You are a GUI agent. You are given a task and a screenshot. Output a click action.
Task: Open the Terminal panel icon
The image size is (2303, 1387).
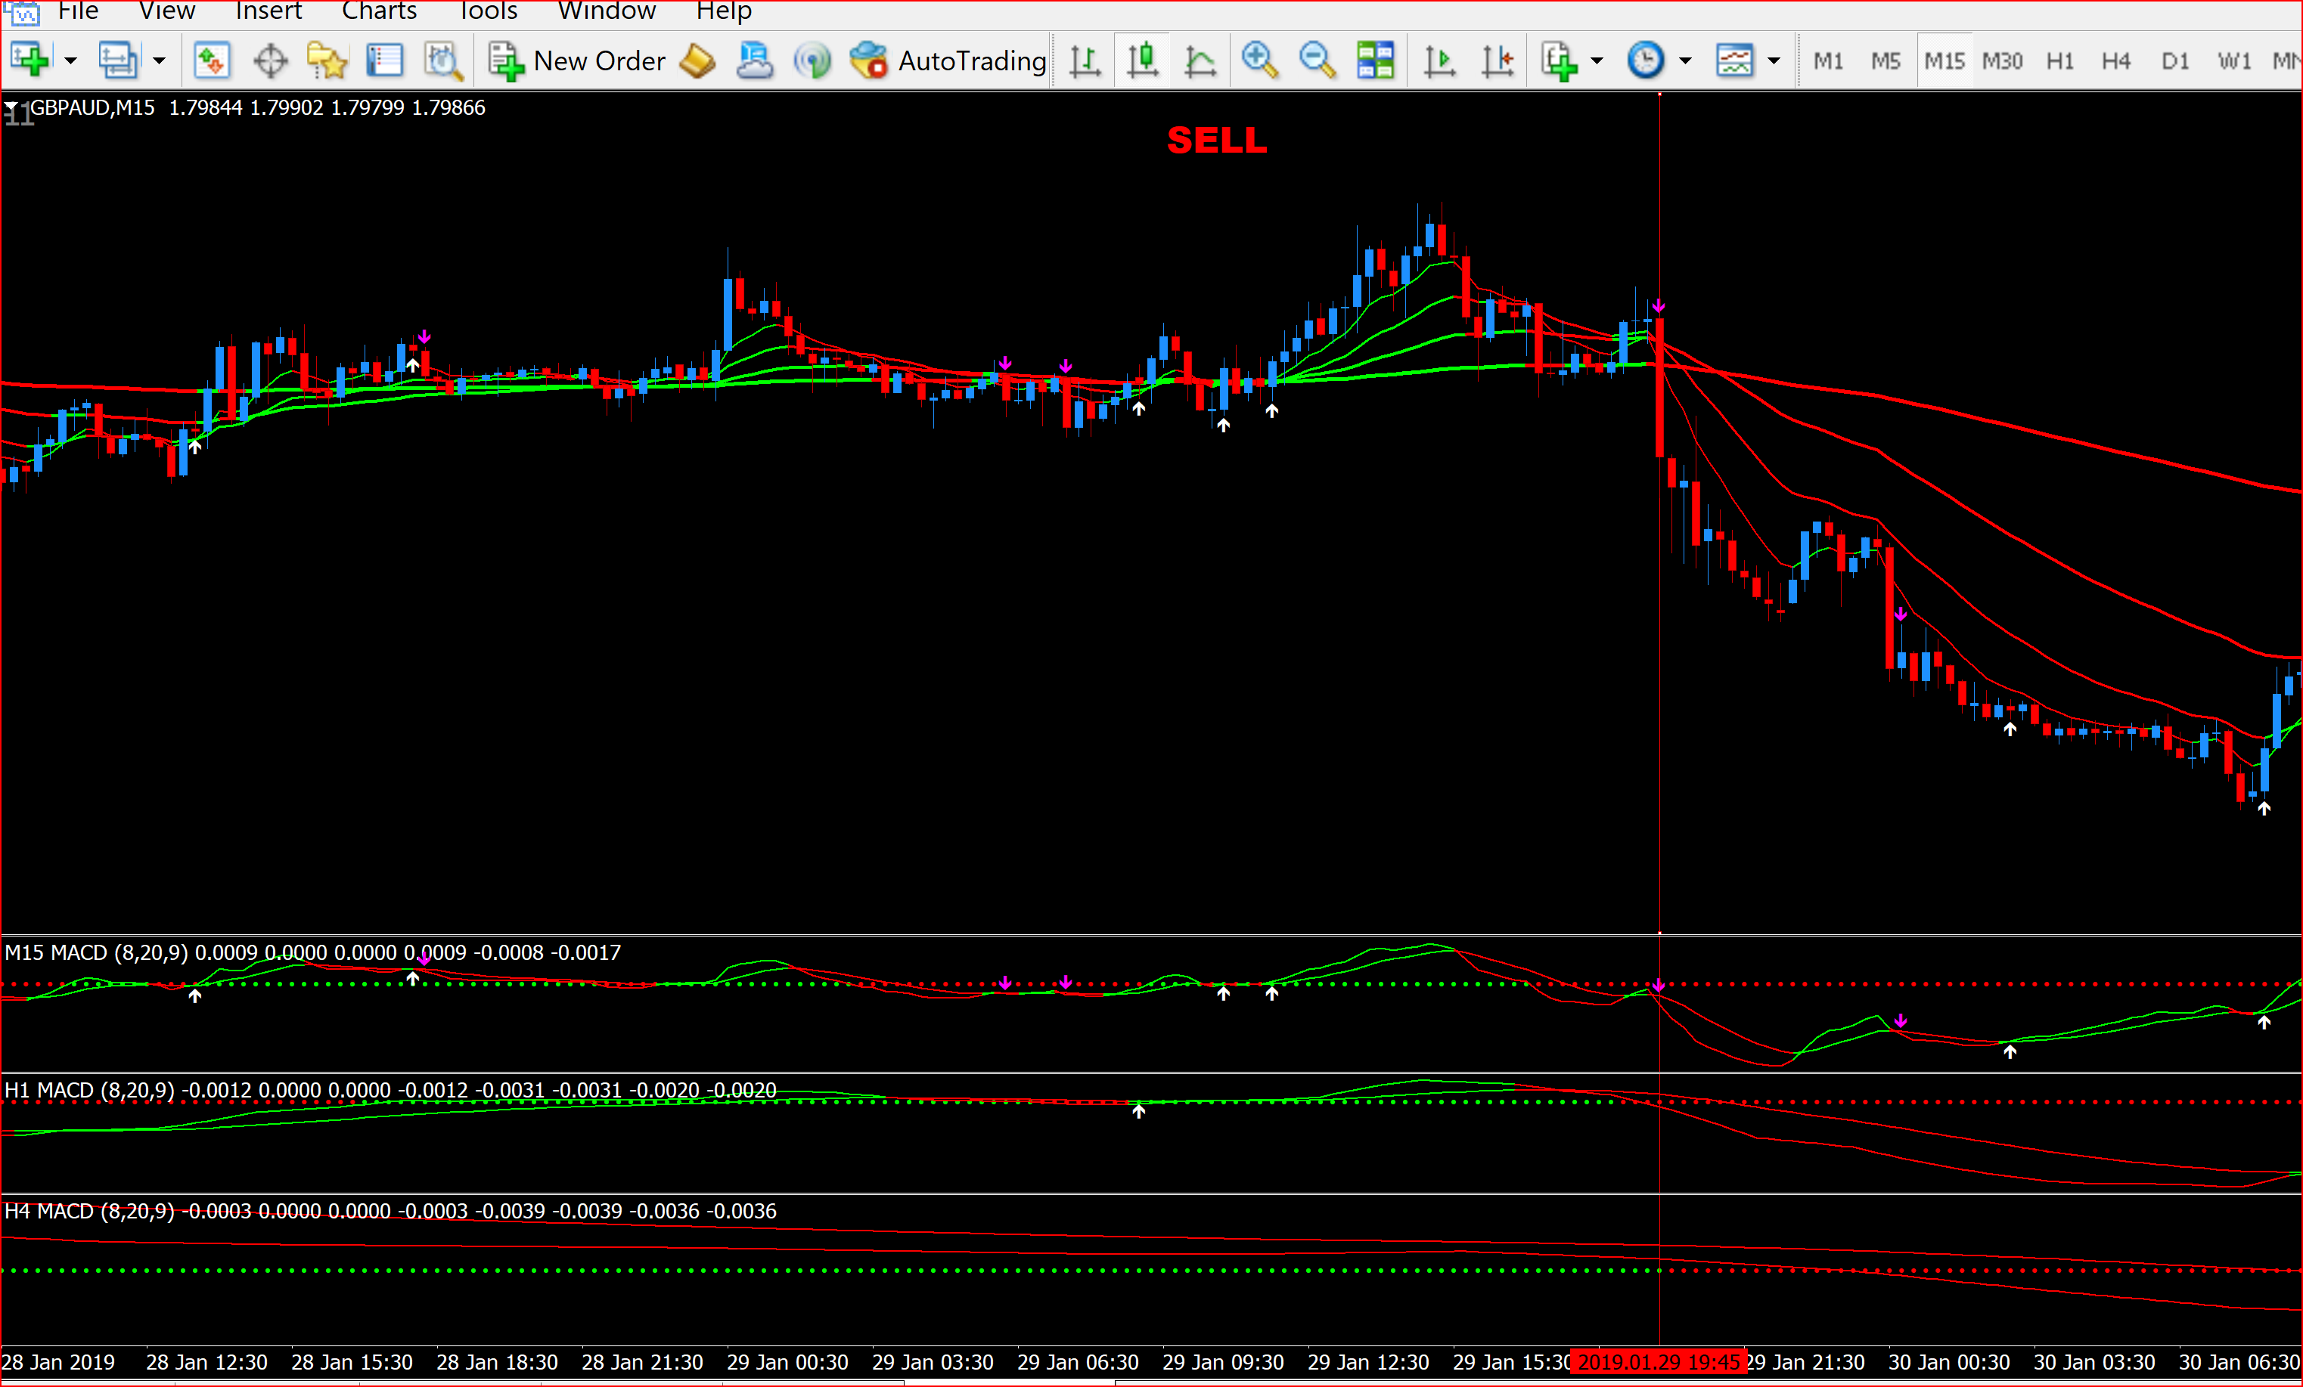point(384,62)
